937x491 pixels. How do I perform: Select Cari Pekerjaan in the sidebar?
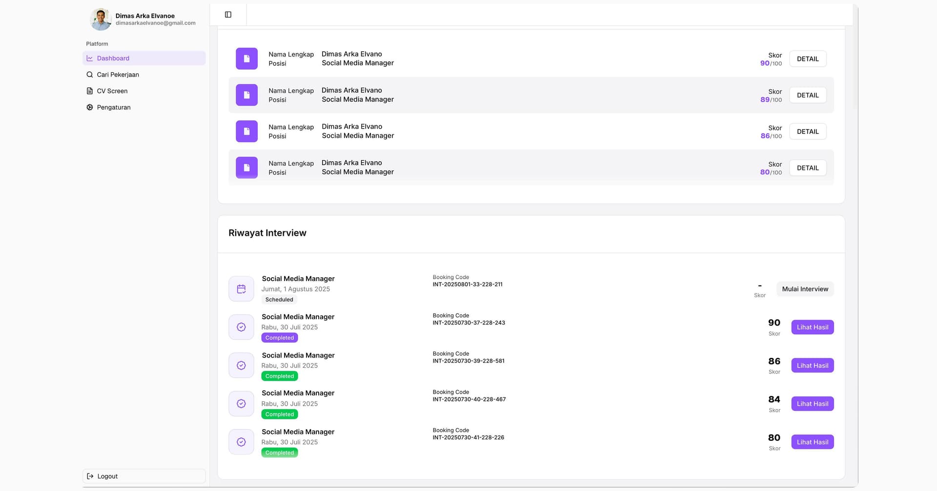point(118,74)
